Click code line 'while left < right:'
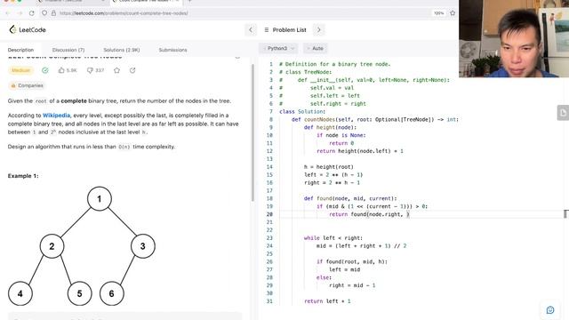The height and width of the screenshot is (320, 569). click(333, 238)
